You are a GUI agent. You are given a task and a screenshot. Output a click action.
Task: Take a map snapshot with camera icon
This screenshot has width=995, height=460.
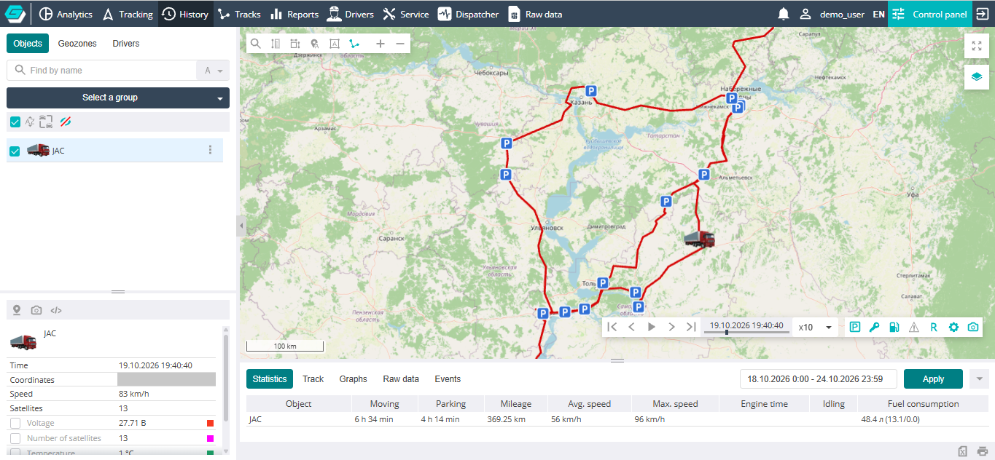tap(973, 327)
